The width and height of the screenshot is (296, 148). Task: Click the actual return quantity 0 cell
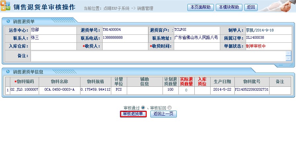click(186, 90)
